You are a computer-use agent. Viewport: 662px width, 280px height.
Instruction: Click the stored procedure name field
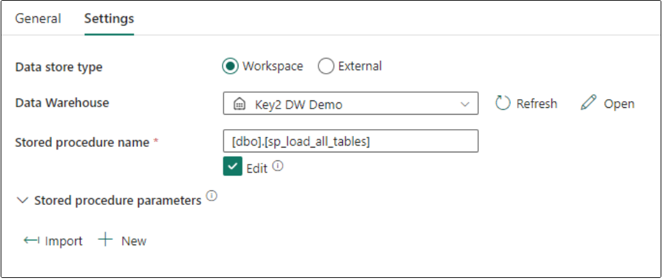(x=350, y=141)
